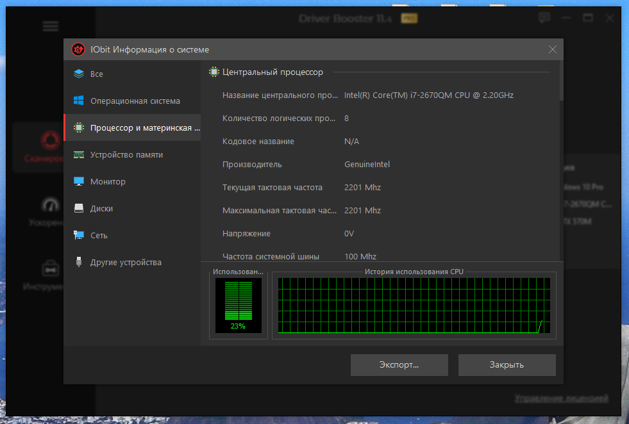Click the network computers icon for Сеть
The image size is (629, 424).
click(x=79, y=235)
